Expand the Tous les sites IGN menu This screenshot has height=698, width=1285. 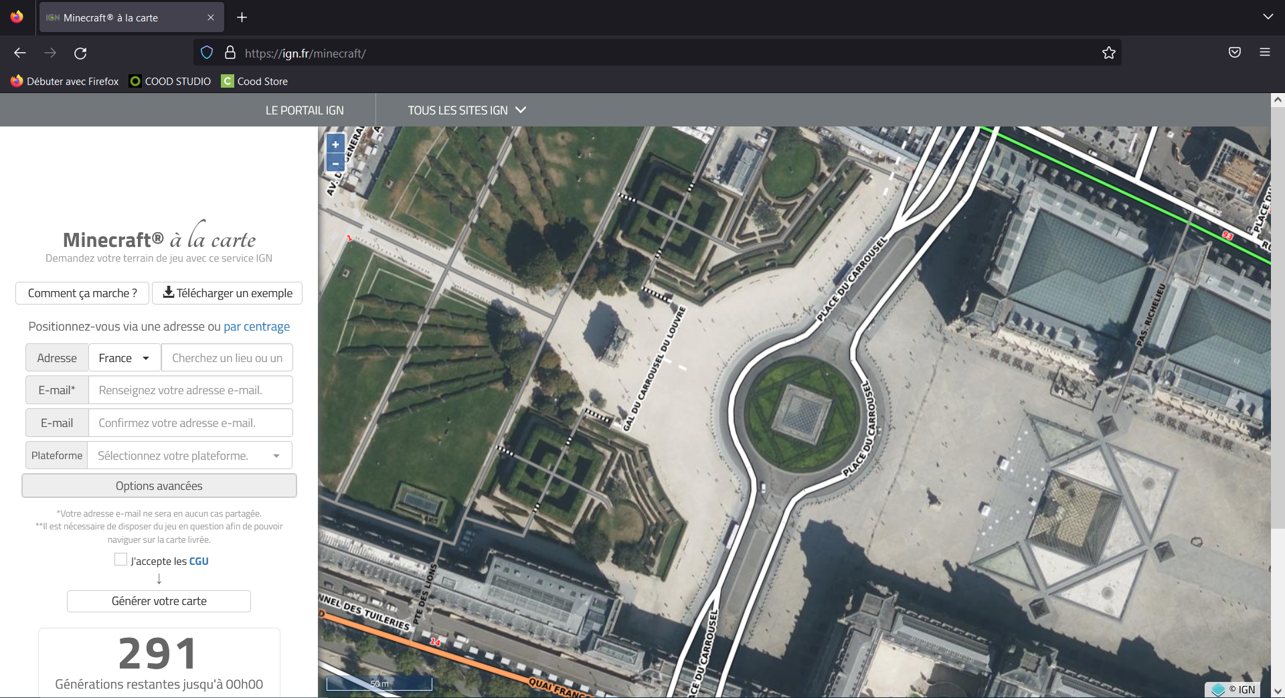click(x=466, y=110)
